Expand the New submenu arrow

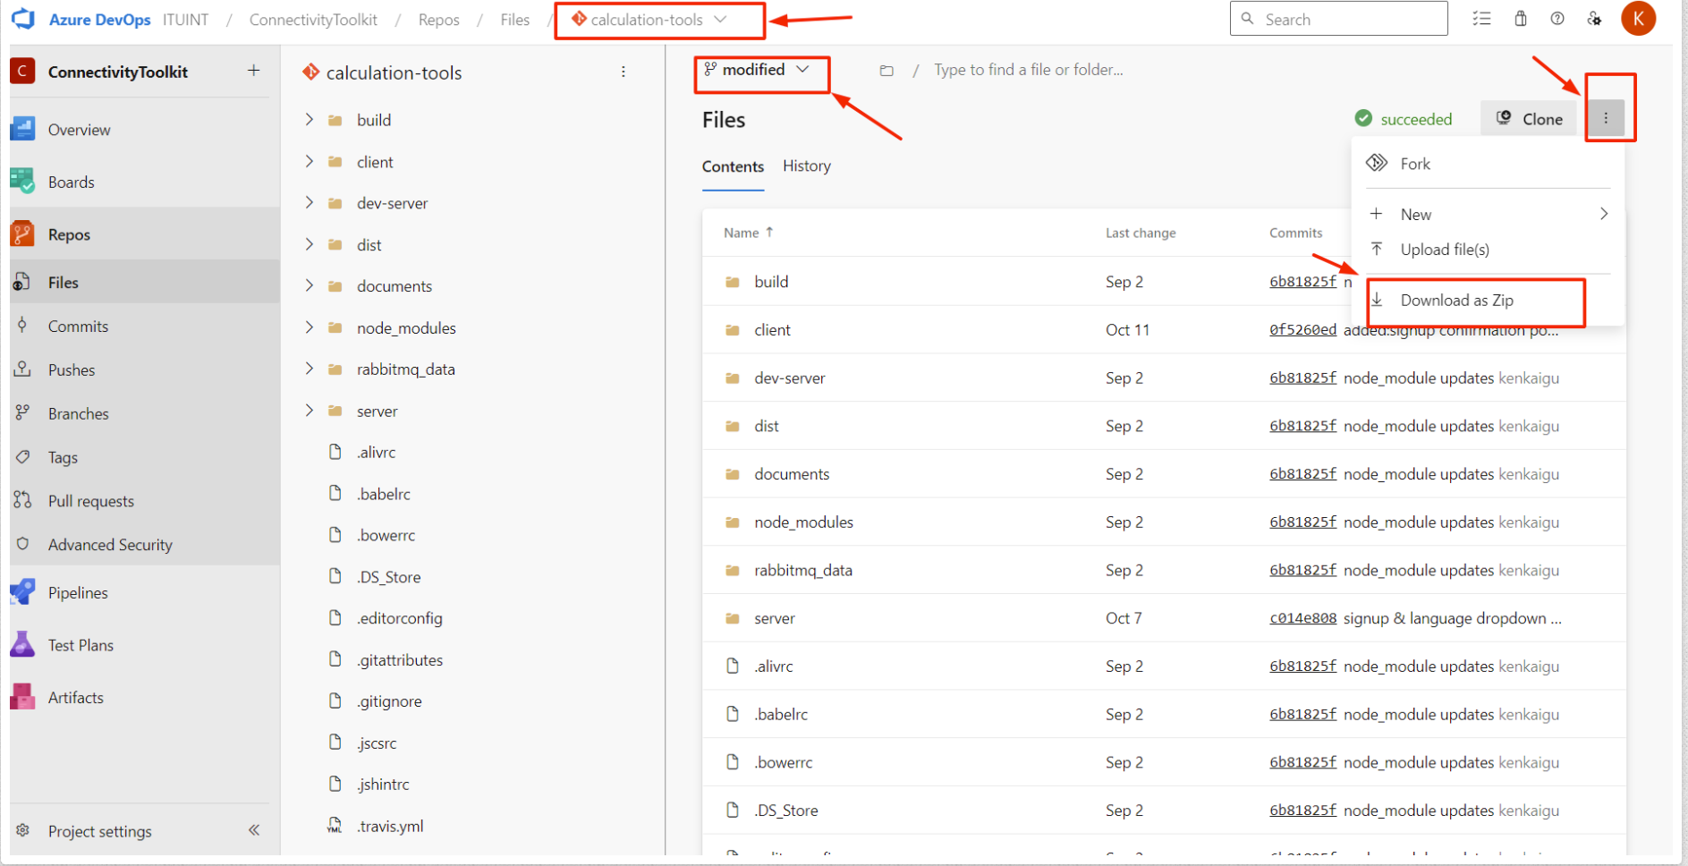[x=1604, y=214]
